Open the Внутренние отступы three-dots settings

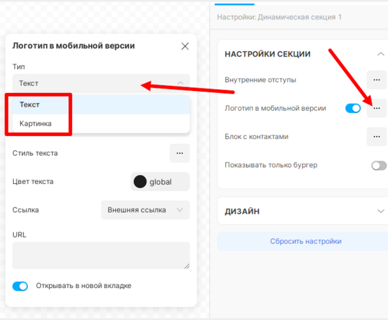tap(377, 79)
